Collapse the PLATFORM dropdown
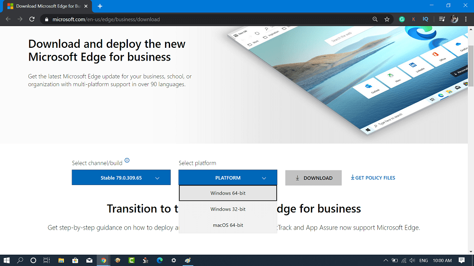Image resolution: width=474 pixels, height=266 pixels. tap(228, 177)
